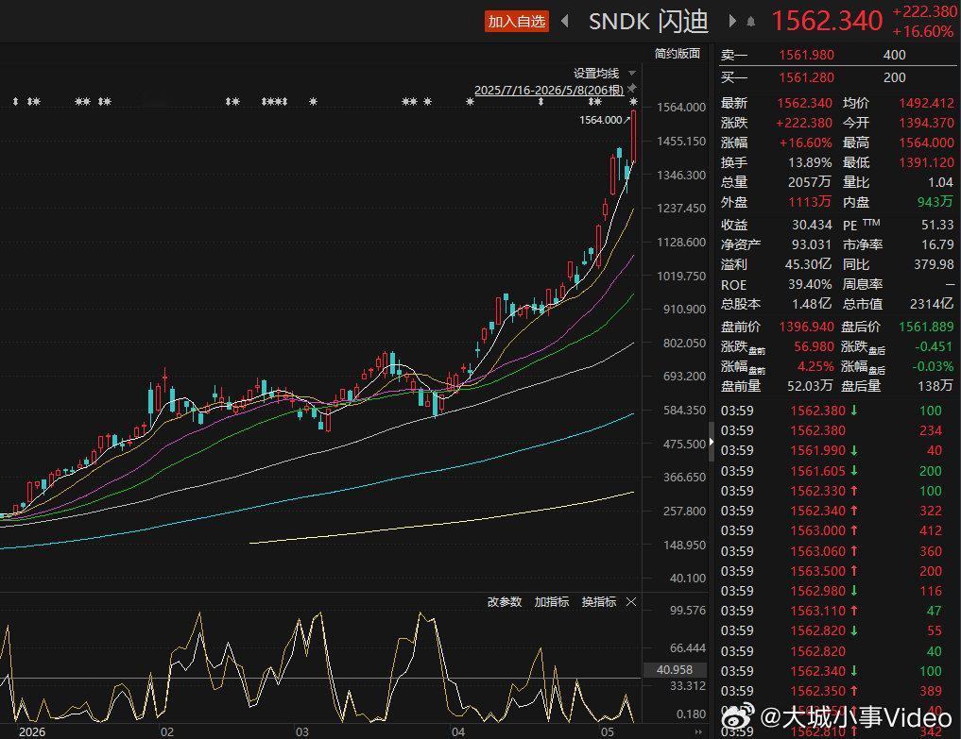Open date range 2025/7/16-2026/5/8(206根)
961x739 pixels.
pyautogui.click(x=549, y=90)
